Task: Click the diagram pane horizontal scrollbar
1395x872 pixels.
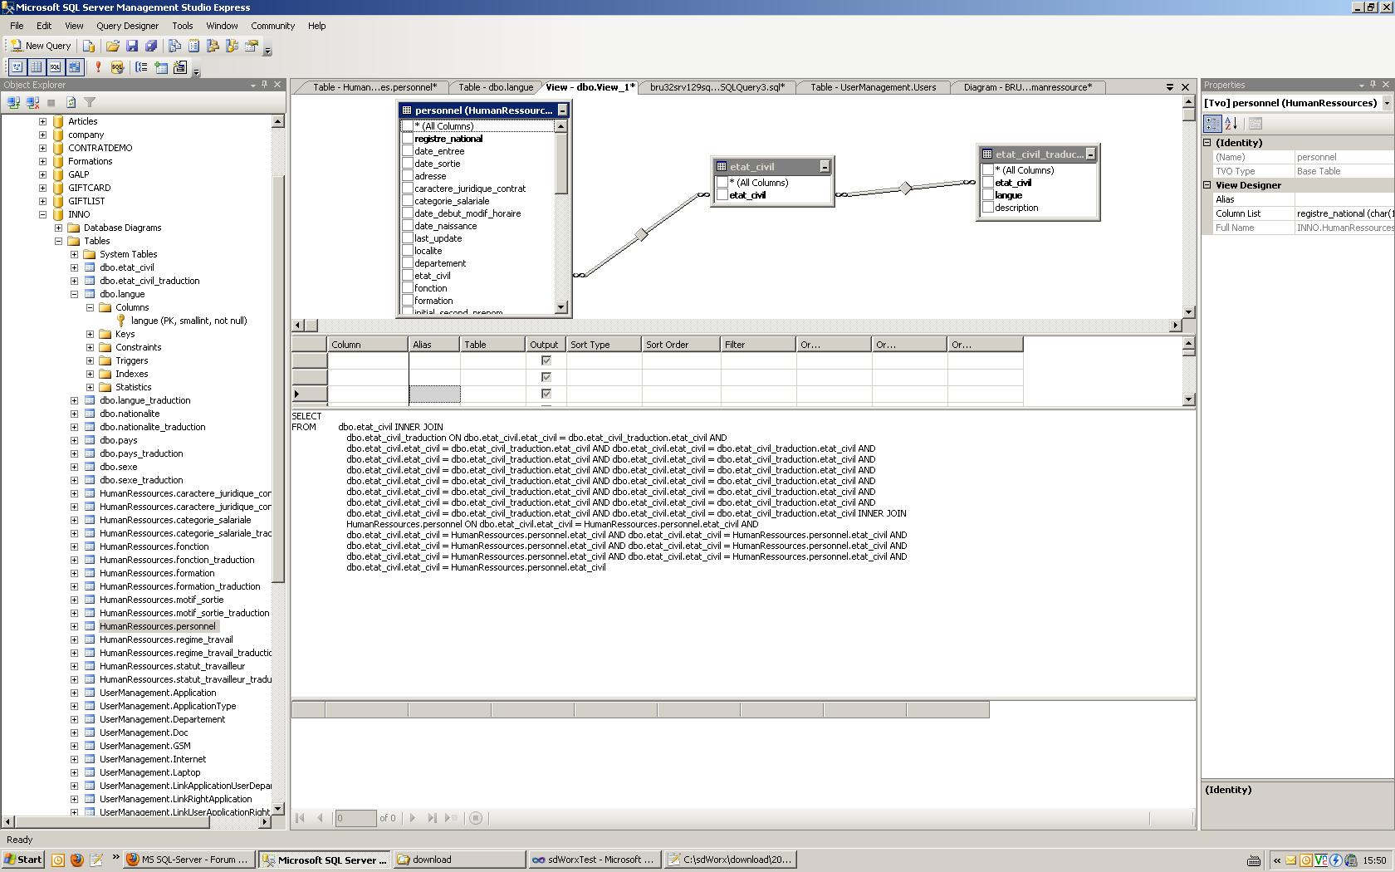Action: (x=737, y=326)
